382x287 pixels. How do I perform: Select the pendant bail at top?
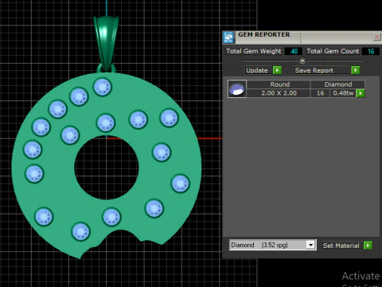pos(106,42)
